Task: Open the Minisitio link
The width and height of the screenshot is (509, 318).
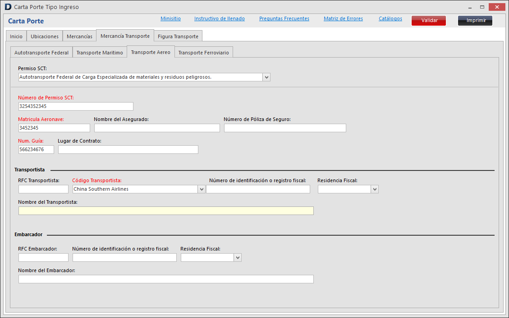Action: pyautogui.click(x=170, y=19)
